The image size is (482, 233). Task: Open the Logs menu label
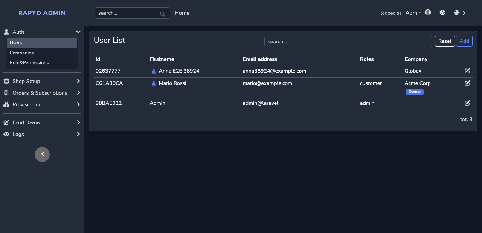pos(18,134)
